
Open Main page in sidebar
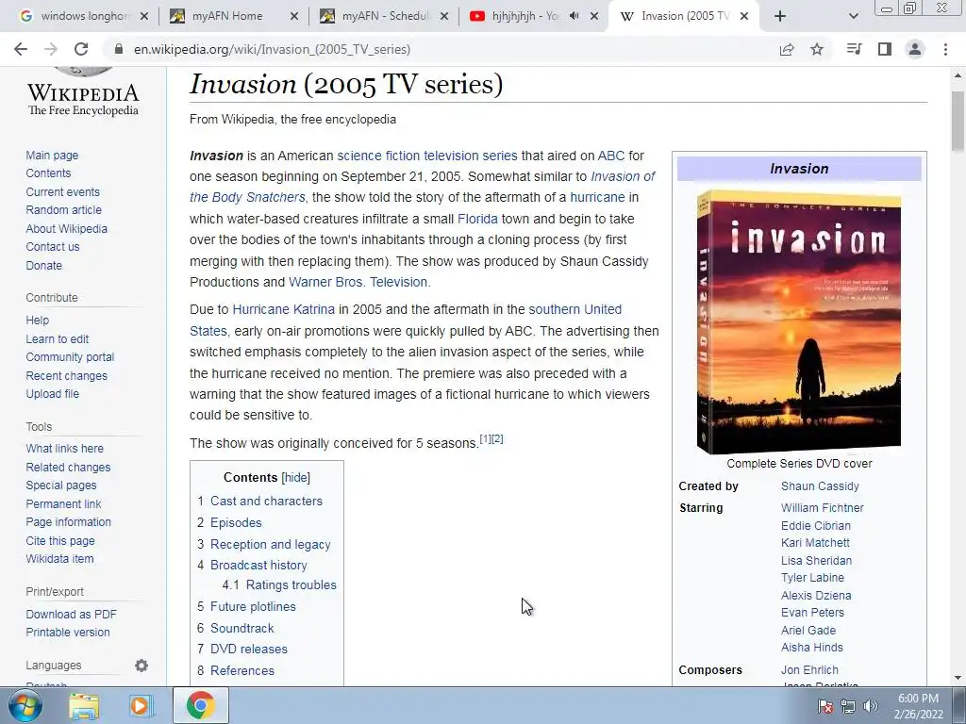click(53, 156)
